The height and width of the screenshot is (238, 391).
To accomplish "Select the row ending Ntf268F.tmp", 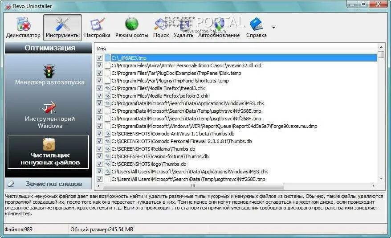I will tap(186, 119).
